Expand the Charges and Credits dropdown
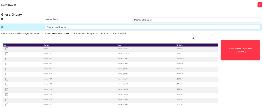This screenshot has width=263, height=108. [x=153, y=27]
